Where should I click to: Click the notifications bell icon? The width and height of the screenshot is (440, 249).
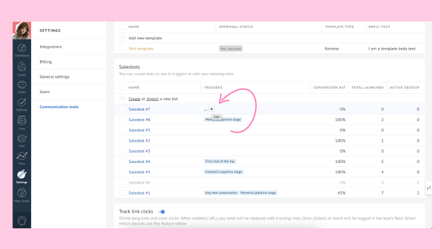click(21, 221)
